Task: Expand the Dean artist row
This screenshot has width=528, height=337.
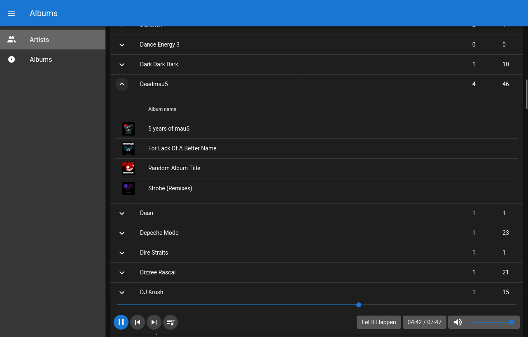Action: click(122, 213)
